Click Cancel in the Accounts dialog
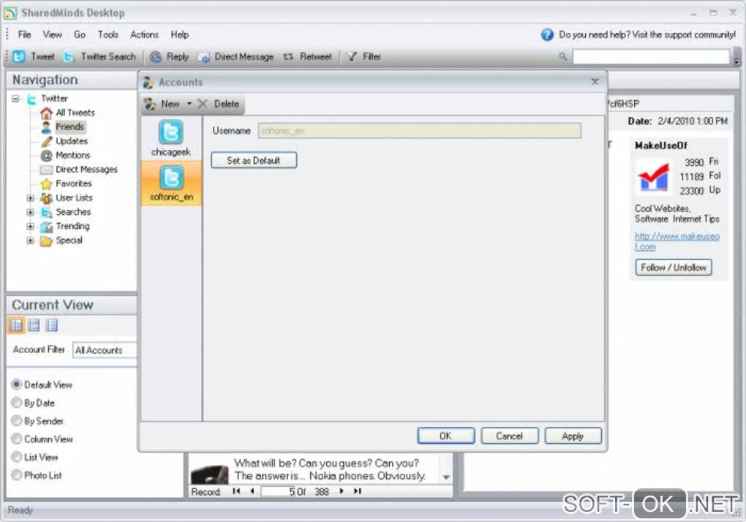The image size is (746, 522). click(510, 436)
